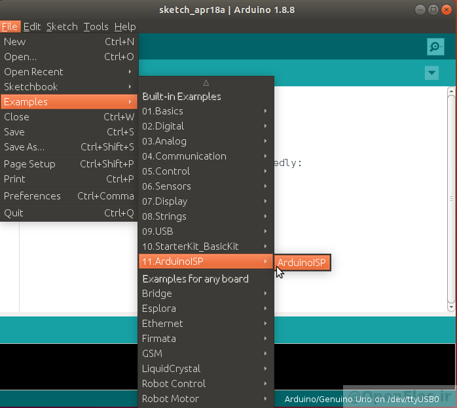
Task: Minimize the Arduino window
Action: click(420, 10)
